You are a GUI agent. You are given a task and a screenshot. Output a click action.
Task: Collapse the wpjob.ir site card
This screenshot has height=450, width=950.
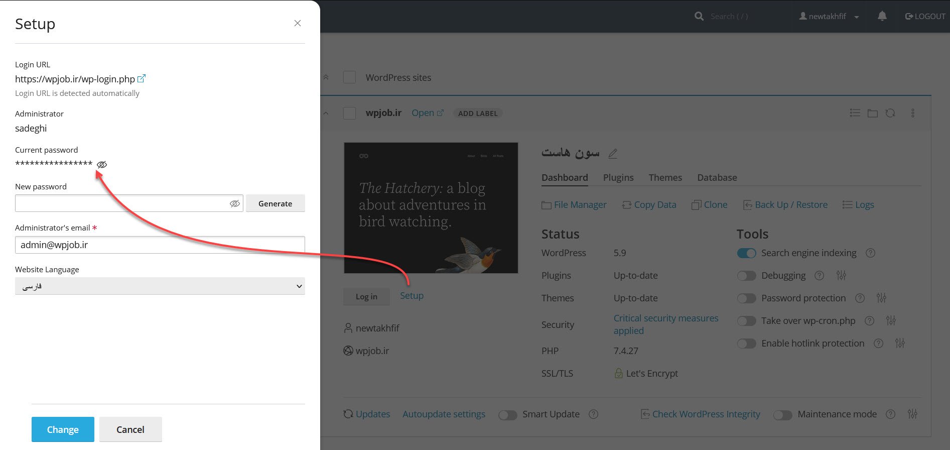pyautogui.click(x=326, y=113)
